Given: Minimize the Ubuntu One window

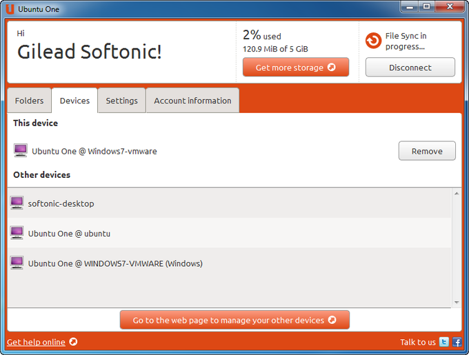Looking at the screenshot, I should pyautogui.click(x=410, y=7).
